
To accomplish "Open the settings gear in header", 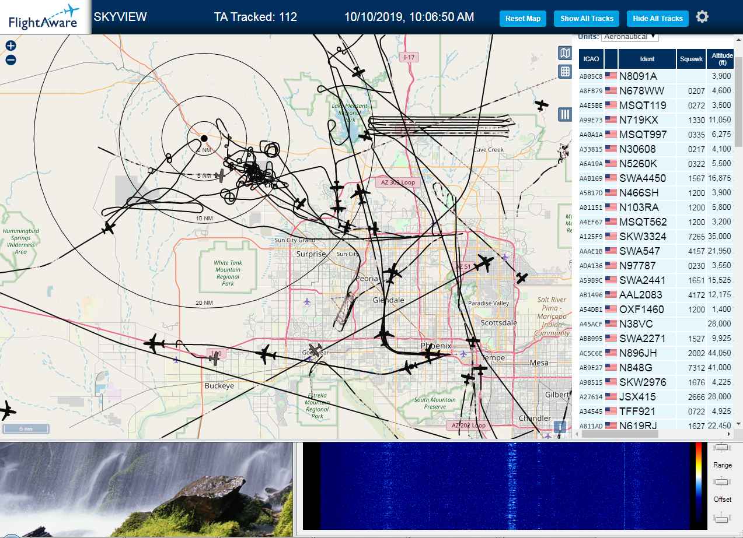I will click(702, 17).
